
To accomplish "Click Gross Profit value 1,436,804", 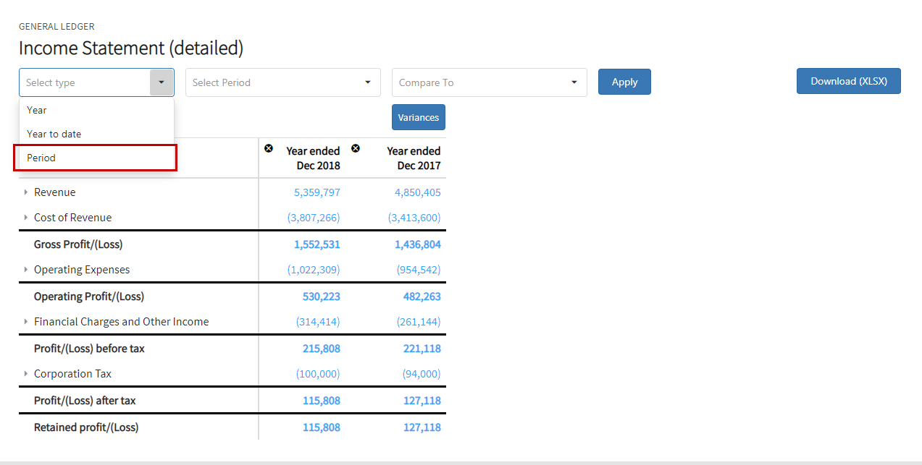I will pos(418,244).
